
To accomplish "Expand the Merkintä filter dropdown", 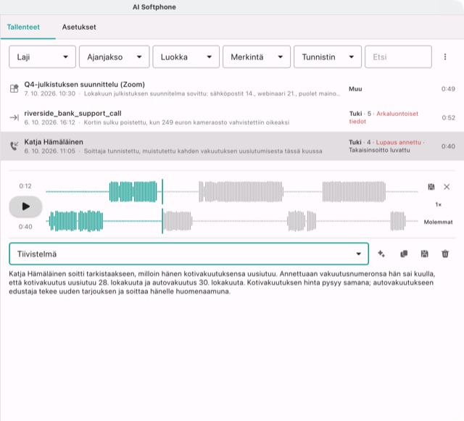I will (x=257, y=57).
